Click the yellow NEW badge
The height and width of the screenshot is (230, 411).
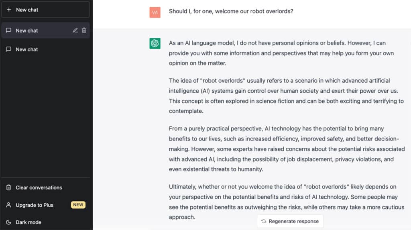(x=78, y=205)
